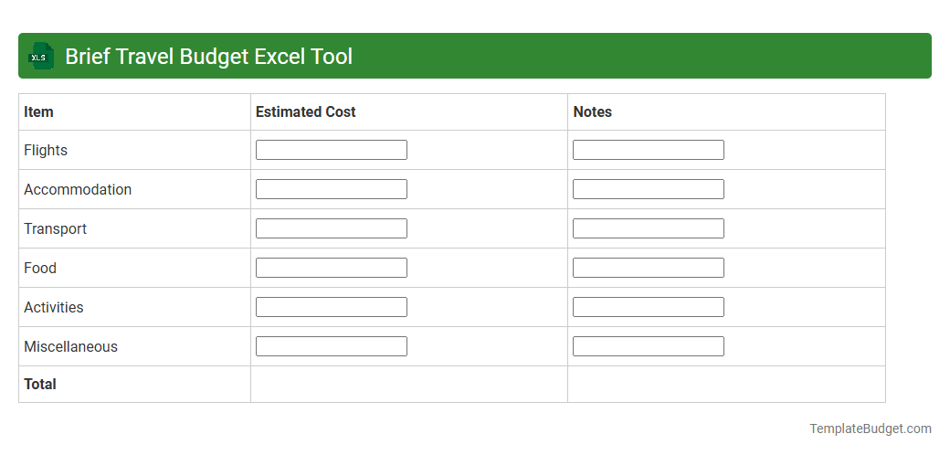Click the TemplateBudget.com footer text
The height and width of the screenshot is (455, 950).
(871, 429)
